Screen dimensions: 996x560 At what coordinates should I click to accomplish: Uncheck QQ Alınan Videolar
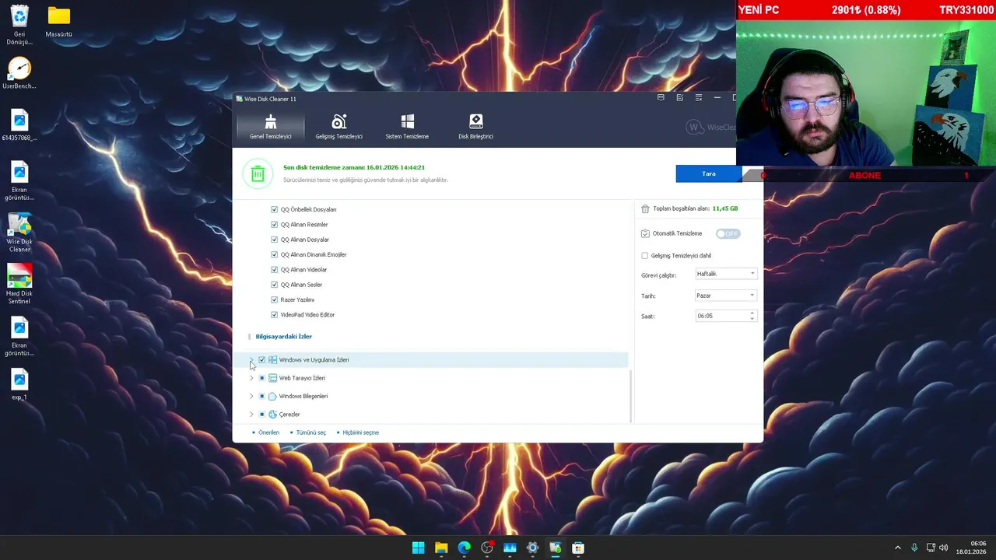coord(274,269)
